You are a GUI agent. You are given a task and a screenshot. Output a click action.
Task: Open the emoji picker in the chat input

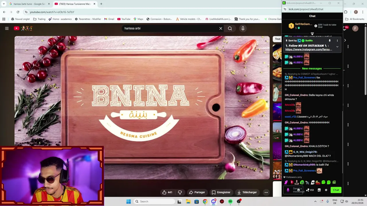(298, 190)
